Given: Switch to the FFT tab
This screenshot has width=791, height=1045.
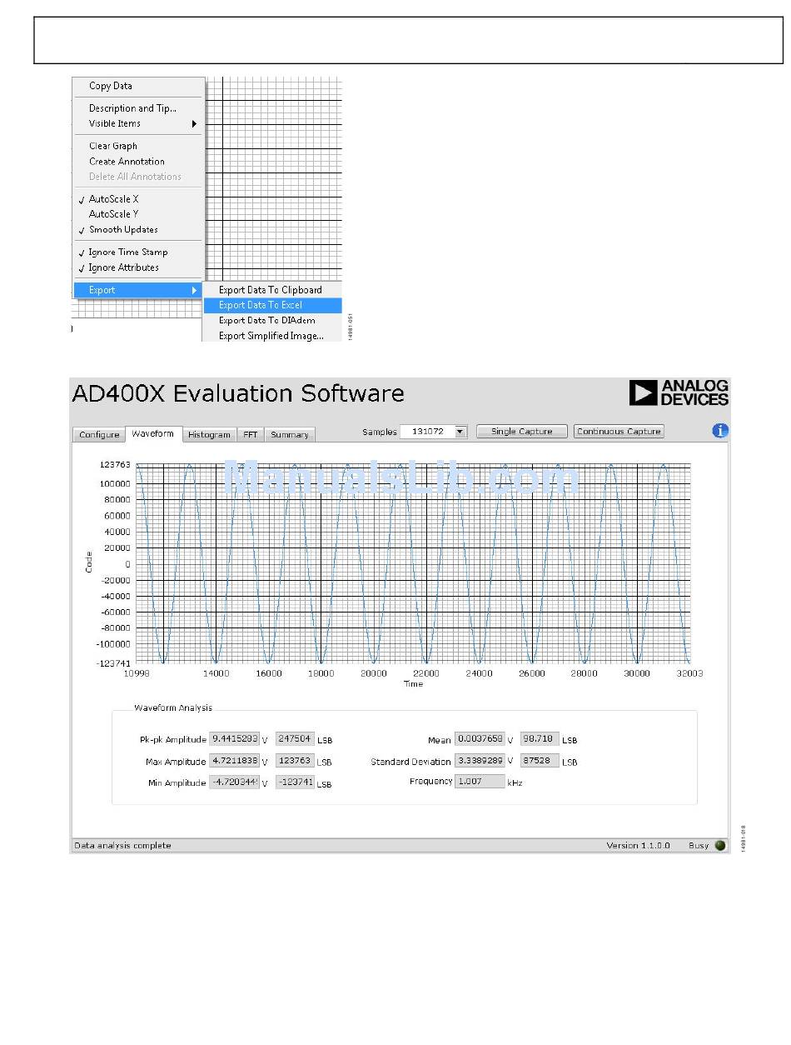Looking at the screenshot, I should pyautogui.click(x=250, y=435).
